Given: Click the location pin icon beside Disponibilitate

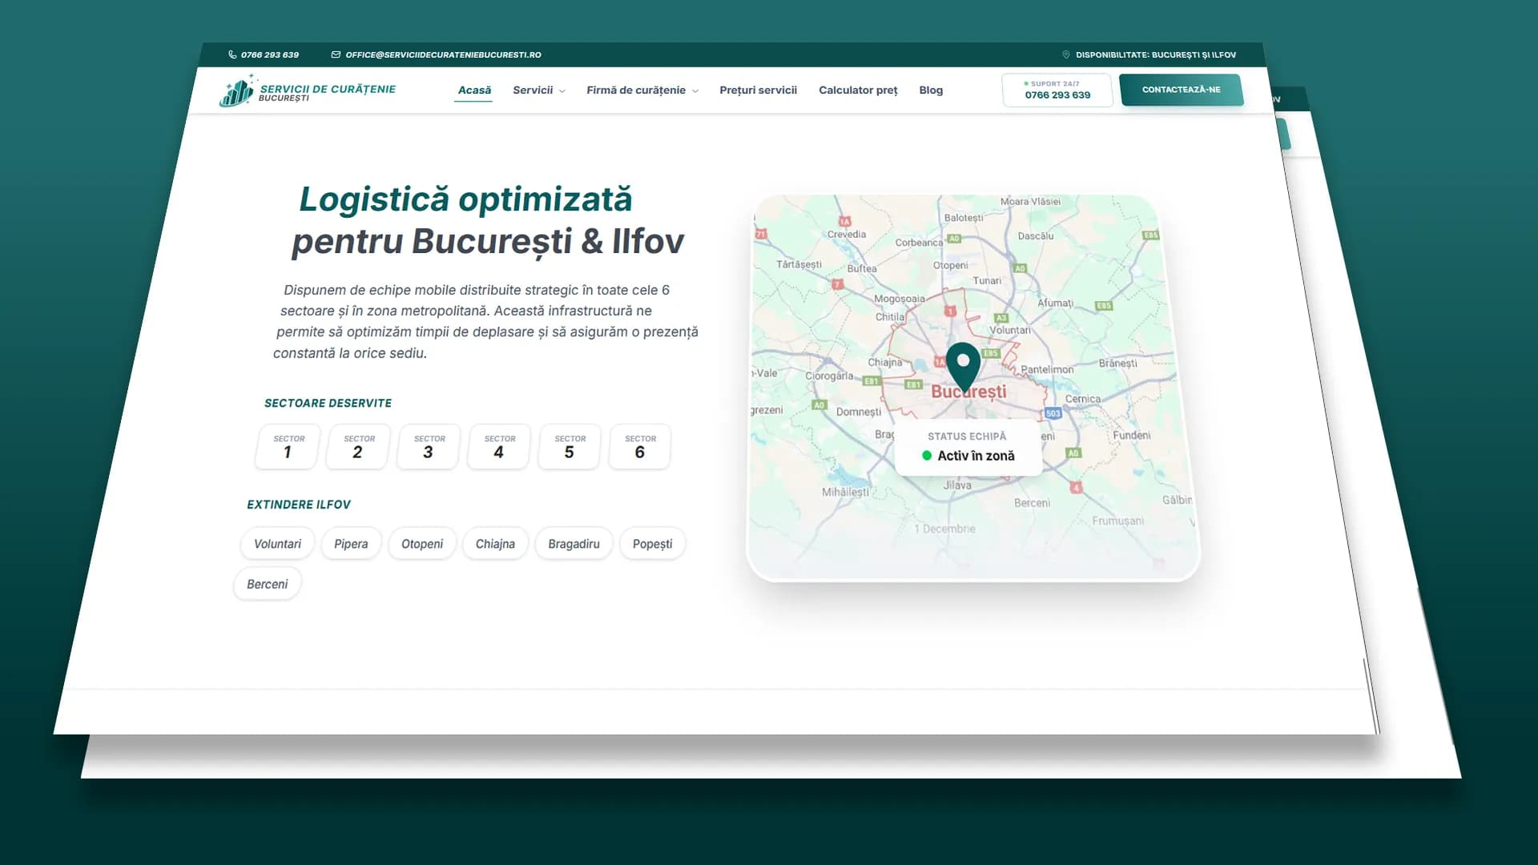Looking at the screenshot, I should [1065, 54].
